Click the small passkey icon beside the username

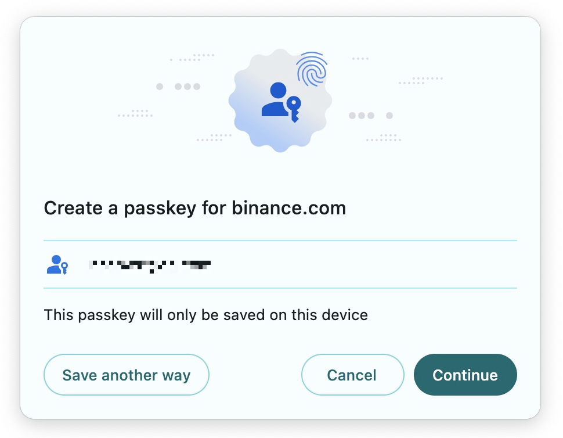(57, 265)
